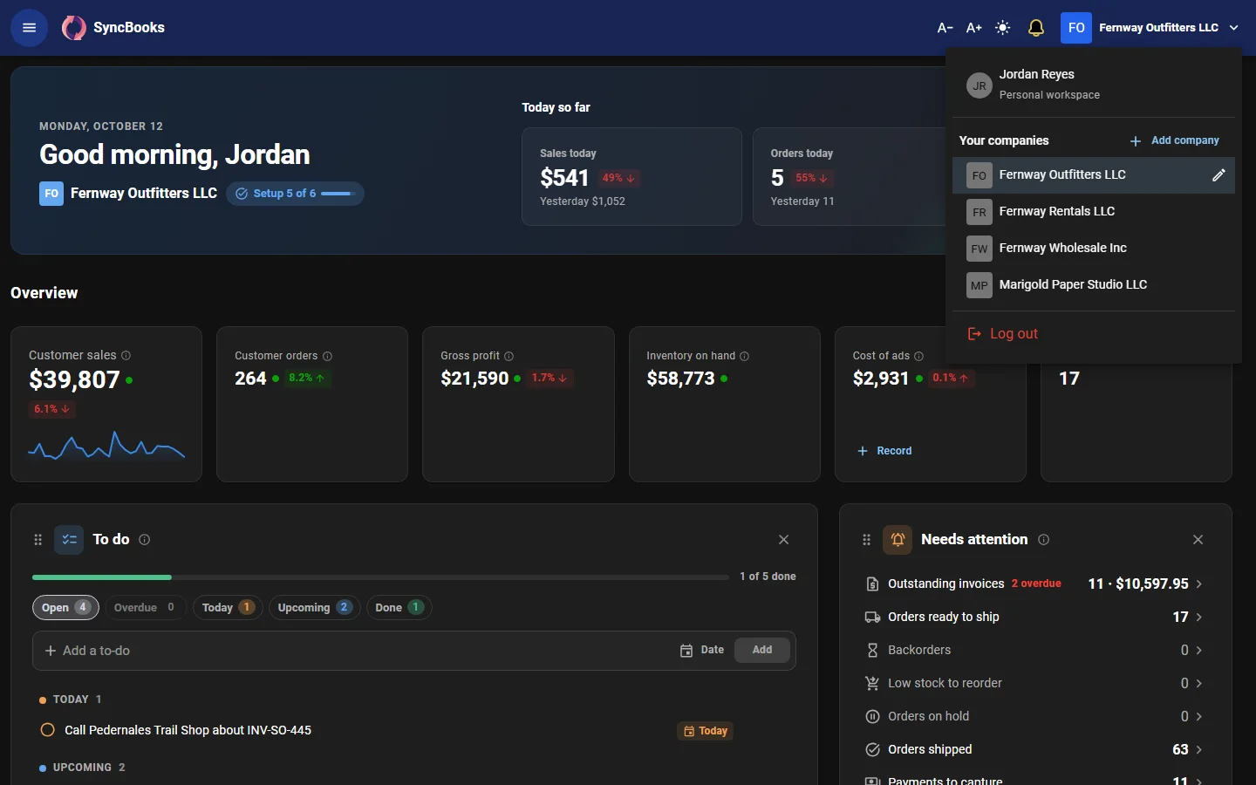Click the SyncBooks logo icon
Screen dimensions: 1256x785
click(74, 28)
